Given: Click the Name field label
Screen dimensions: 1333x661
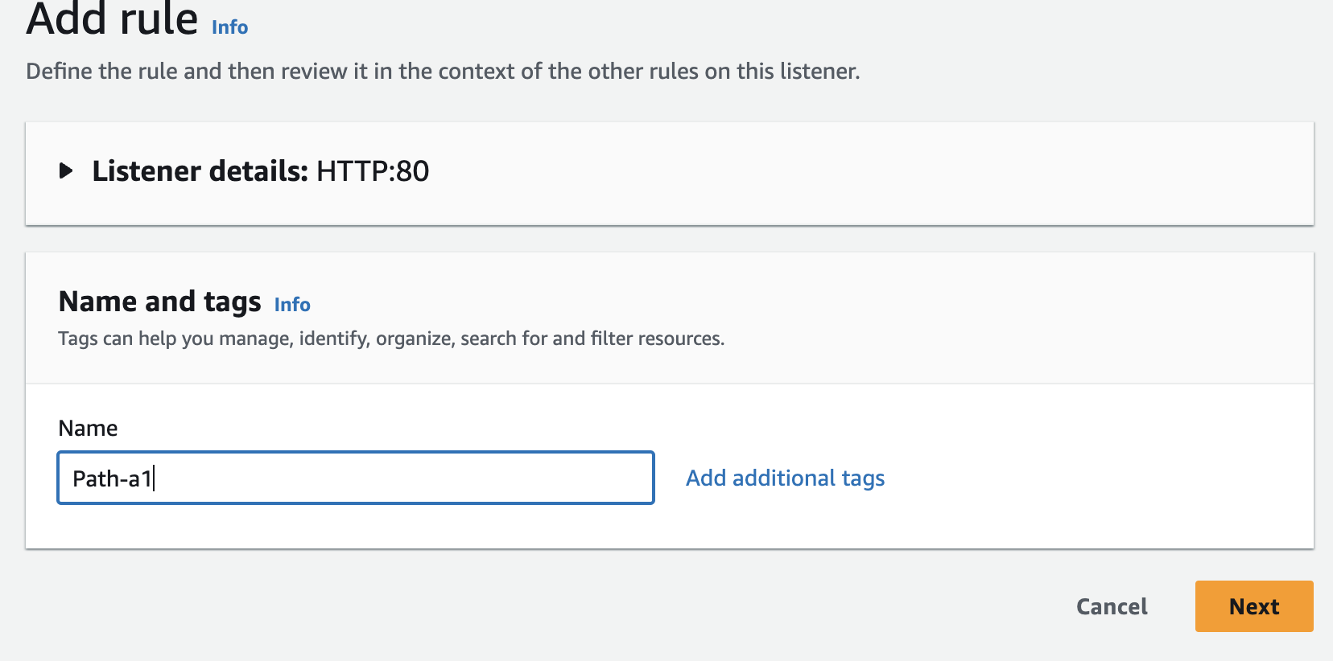Looking at the screenshot, I should coord(88,428).
